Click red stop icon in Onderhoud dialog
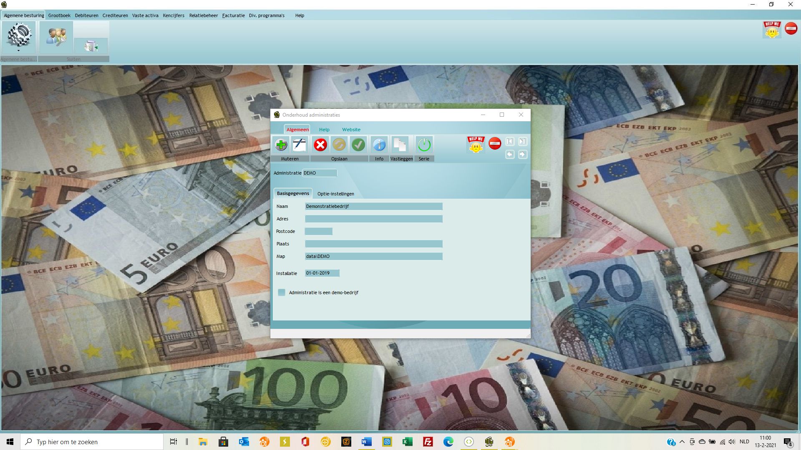 495,144
